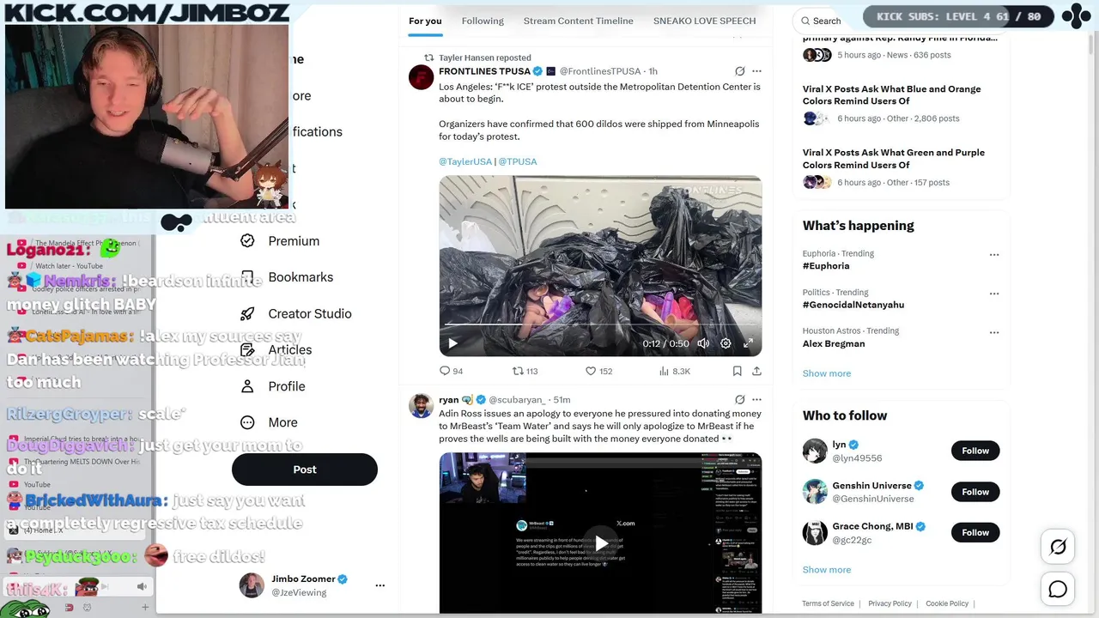The height and width of the screenshot is (618, 1099).
Task: Like the FRONTLINES TPUSA post
Action: point(598,371)
